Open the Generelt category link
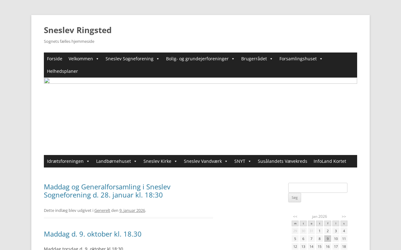 coord(102,210)
